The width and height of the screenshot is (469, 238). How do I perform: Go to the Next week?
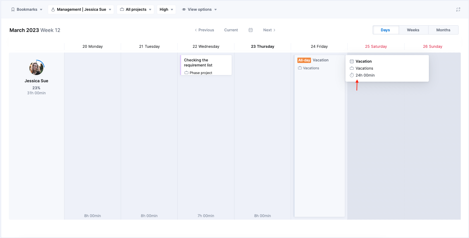click(x=269, y=30)
